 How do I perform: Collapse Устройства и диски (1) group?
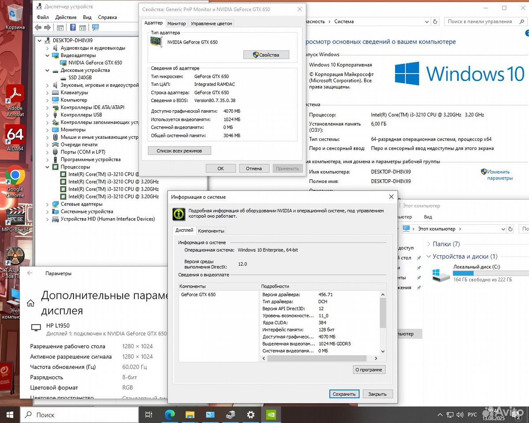point(428,256)
